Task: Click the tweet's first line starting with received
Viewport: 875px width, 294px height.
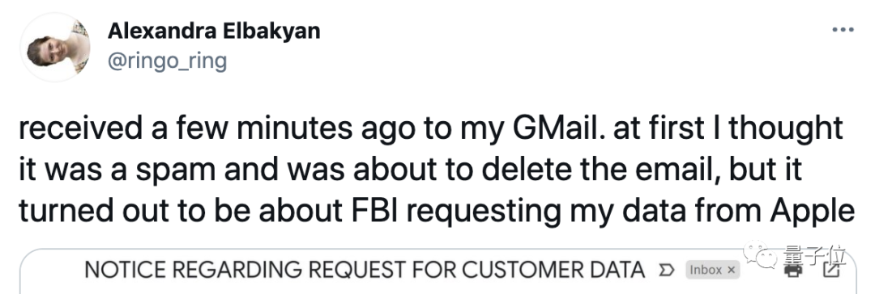Action: coord(430,130)
